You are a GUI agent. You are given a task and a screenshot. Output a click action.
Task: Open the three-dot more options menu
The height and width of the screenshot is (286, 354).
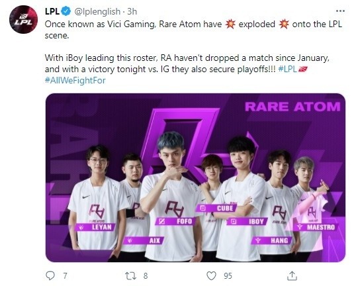click(340, 11)
